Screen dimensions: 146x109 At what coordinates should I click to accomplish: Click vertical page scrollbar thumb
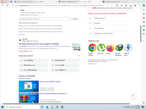point(141,34)
